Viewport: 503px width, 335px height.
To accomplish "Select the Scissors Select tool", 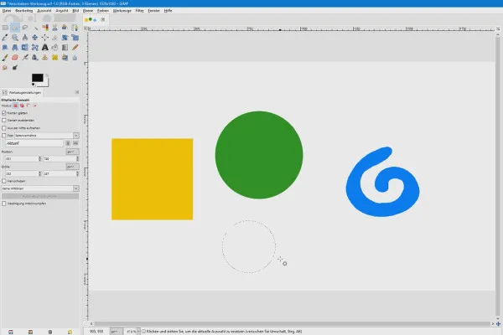I will click(x=54, y=28).
